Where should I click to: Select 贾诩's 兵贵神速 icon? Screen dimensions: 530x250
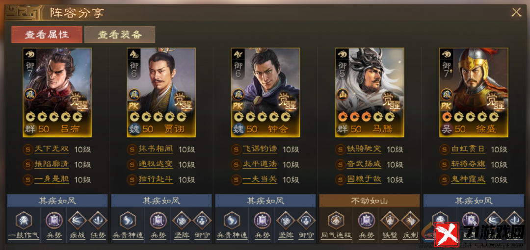click(x=128, y=220)
